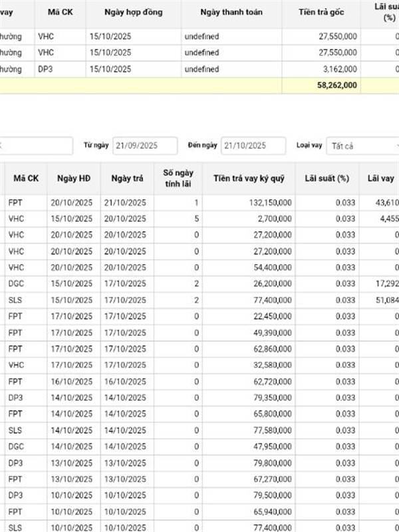Select the FPT amount 22,450,000
The width and height of the screenshot is (399, 532).
point(273,317)
